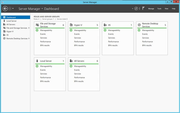Click green status icon in All Servers tile
Image resolution: width=180 pixels, height=113 pixels.
(x=71, y=66)
